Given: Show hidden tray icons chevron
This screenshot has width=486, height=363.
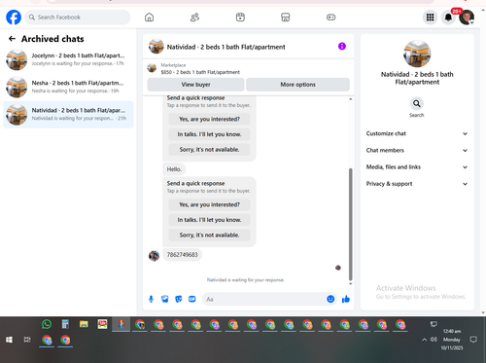Looking at the screenshot, I should (x=424, y=340).
